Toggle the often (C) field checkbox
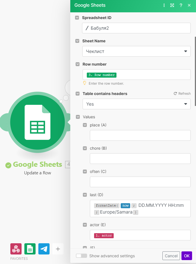Screen dimensions: 196x264 pyautogui.click(x=85, y=172)
